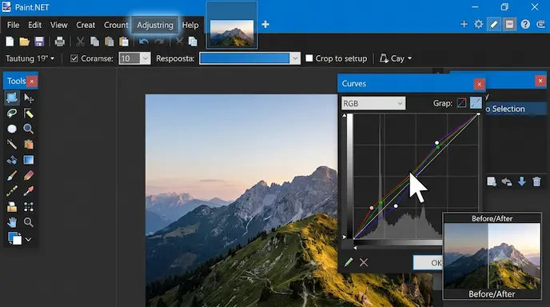Select the gray magnifier tool beside hand

tap(29, 222)
